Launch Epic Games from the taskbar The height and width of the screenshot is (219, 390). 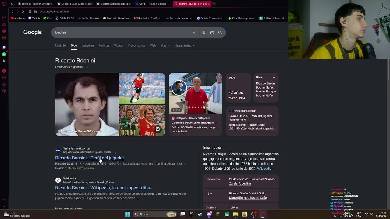pyautogui.click(x=191, y=214)
